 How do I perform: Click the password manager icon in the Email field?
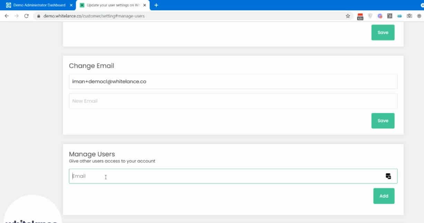click(388, 176)
